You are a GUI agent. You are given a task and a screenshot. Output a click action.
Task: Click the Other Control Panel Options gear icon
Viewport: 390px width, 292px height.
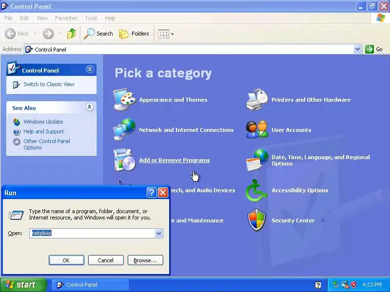pyautogui.click(x=17, y=142)
